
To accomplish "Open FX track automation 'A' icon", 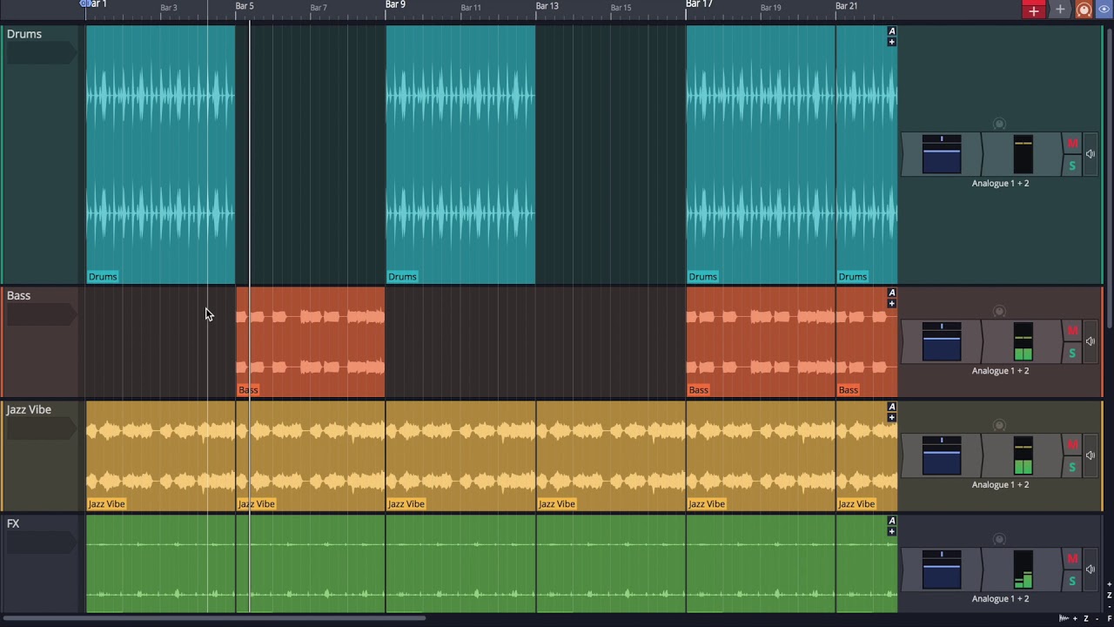I will 891,522.
